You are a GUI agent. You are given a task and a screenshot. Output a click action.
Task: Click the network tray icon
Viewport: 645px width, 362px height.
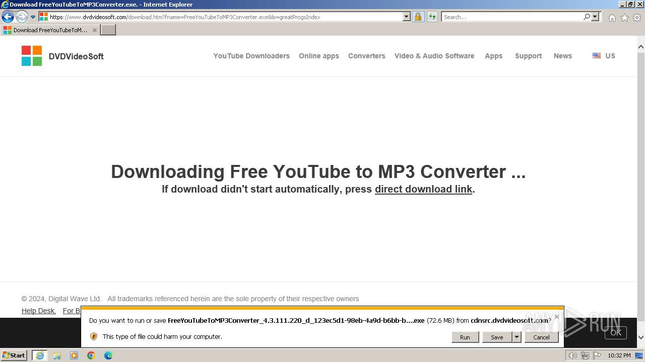point(585,355)
